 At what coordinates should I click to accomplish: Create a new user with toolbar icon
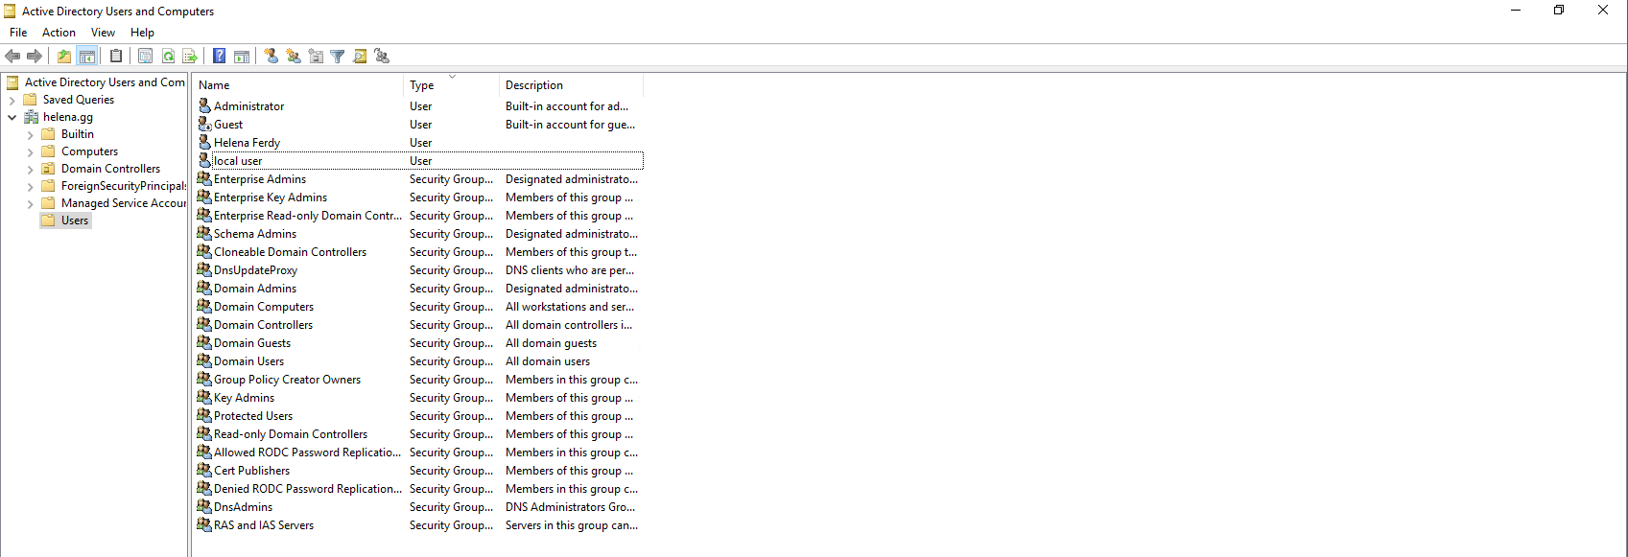[x=271, y=57]
